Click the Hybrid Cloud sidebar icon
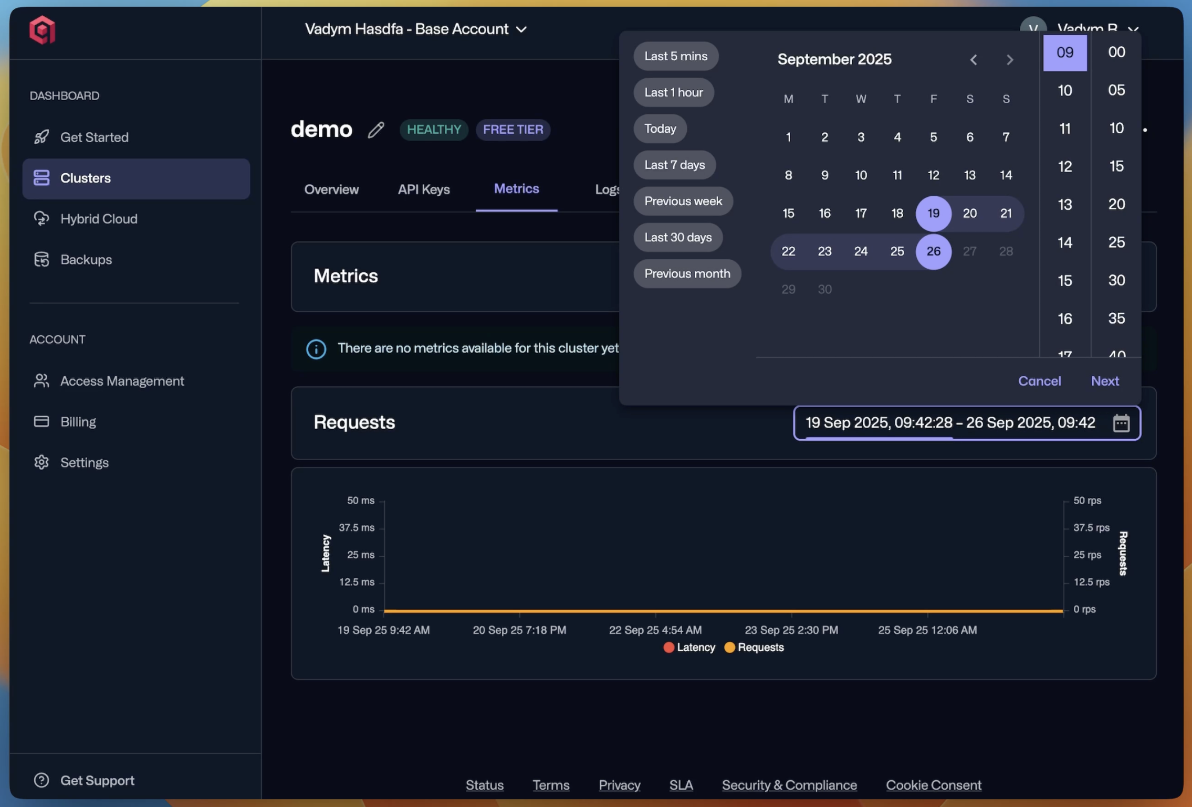 point(41,219)
